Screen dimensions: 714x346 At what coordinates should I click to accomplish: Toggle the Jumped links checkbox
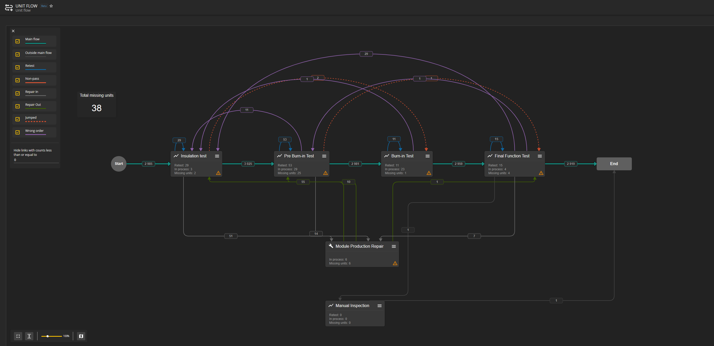coord(18,119)
